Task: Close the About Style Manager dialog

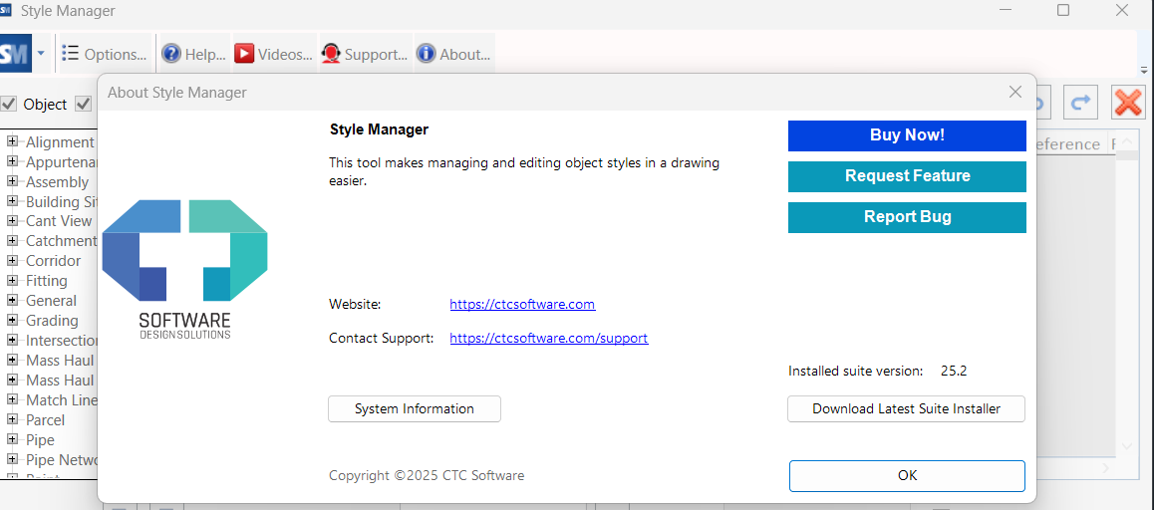Action: click(1014, 92)
